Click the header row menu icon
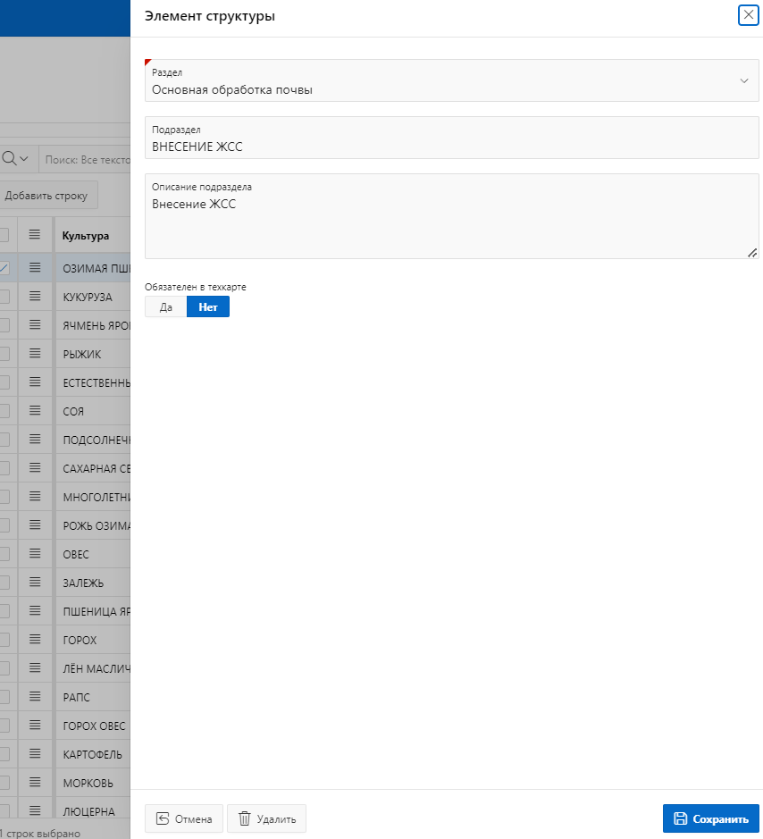763x839 pixels. click(36, 235)
